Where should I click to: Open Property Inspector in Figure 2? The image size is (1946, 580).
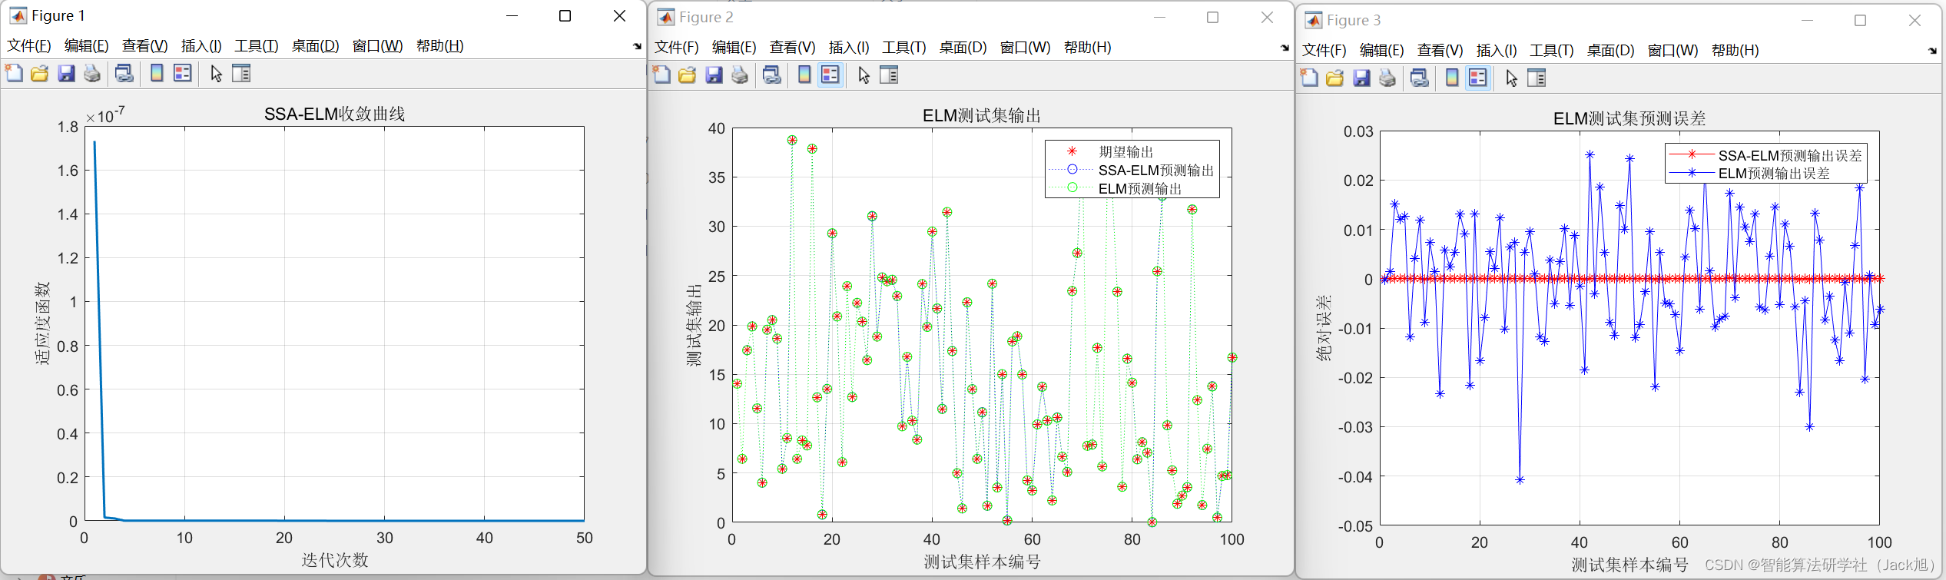pos(889,75)
